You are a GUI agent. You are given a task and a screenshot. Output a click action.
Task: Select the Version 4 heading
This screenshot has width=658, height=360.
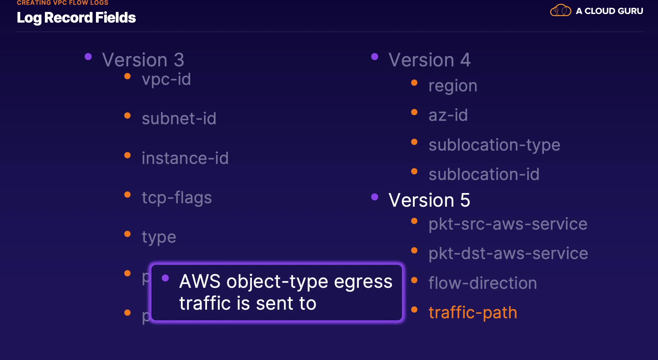pos(429,60)
